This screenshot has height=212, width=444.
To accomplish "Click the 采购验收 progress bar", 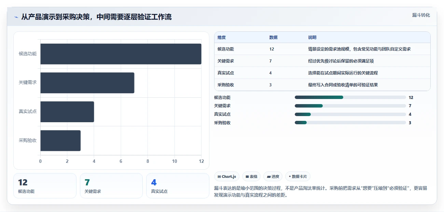I will point(350,123).
